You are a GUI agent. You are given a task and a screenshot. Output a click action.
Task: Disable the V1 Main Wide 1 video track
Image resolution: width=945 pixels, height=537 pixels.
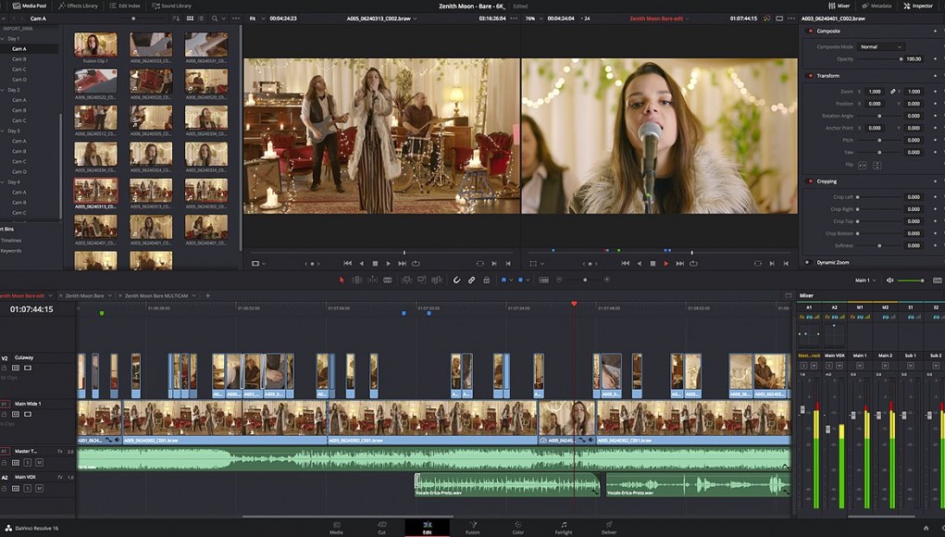pyautogui.click(x=28, y=414)
